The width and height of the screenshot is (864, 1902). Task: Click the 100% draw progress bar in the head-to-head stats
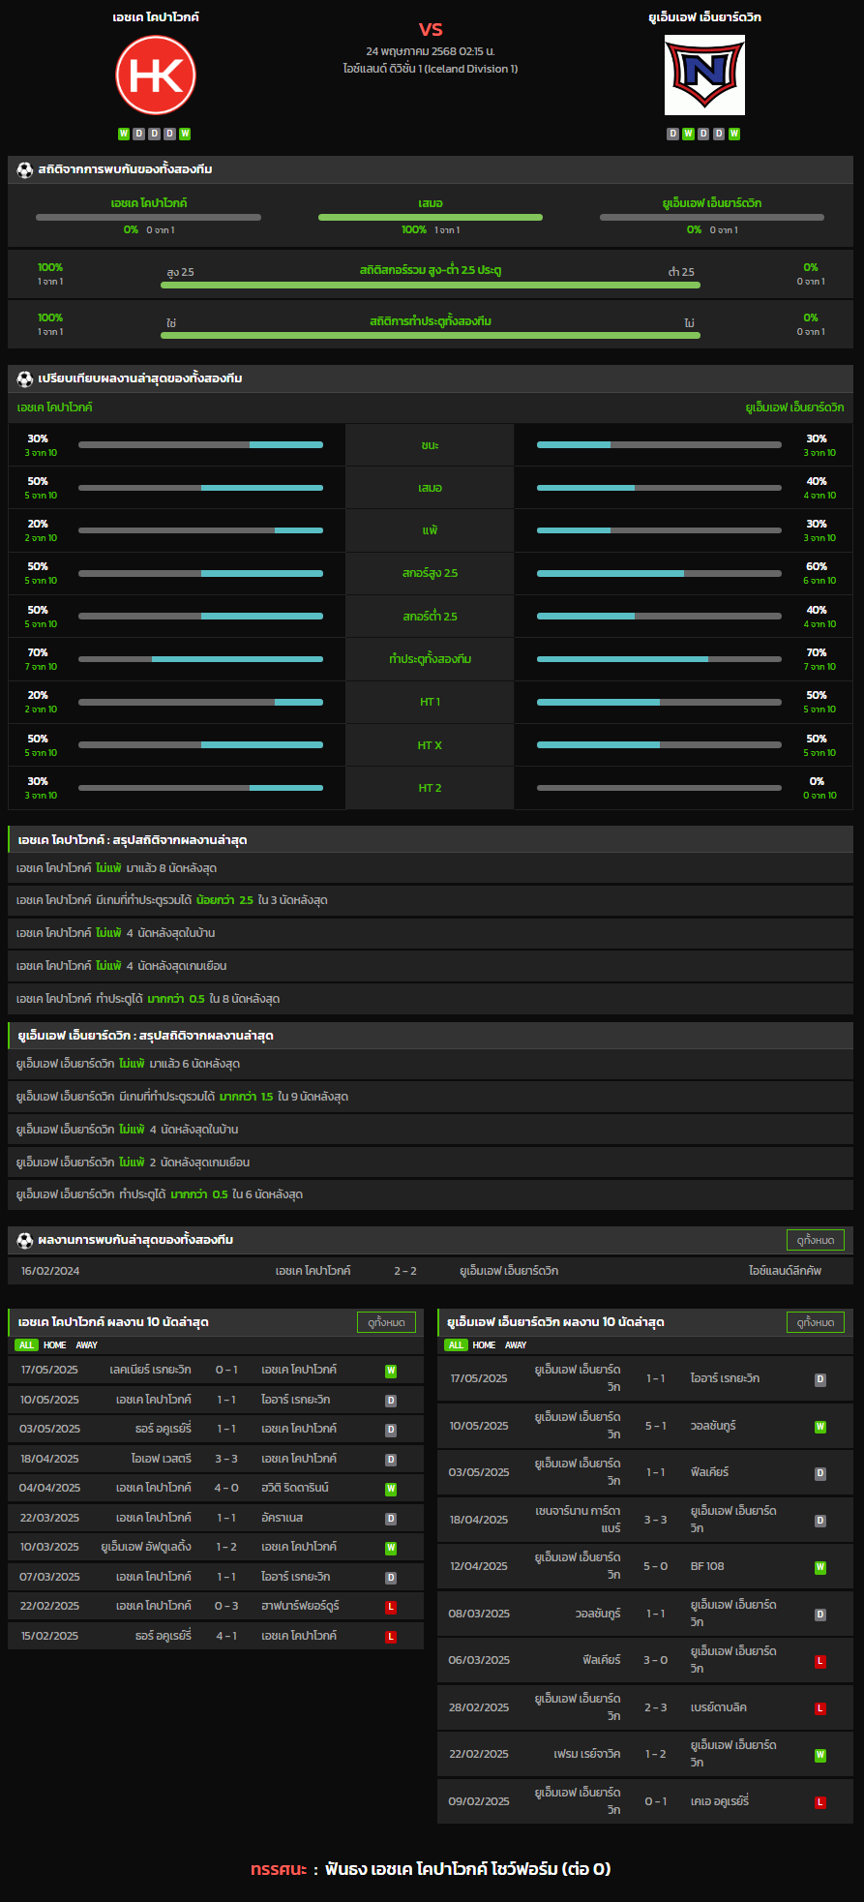tap(431, 218)
